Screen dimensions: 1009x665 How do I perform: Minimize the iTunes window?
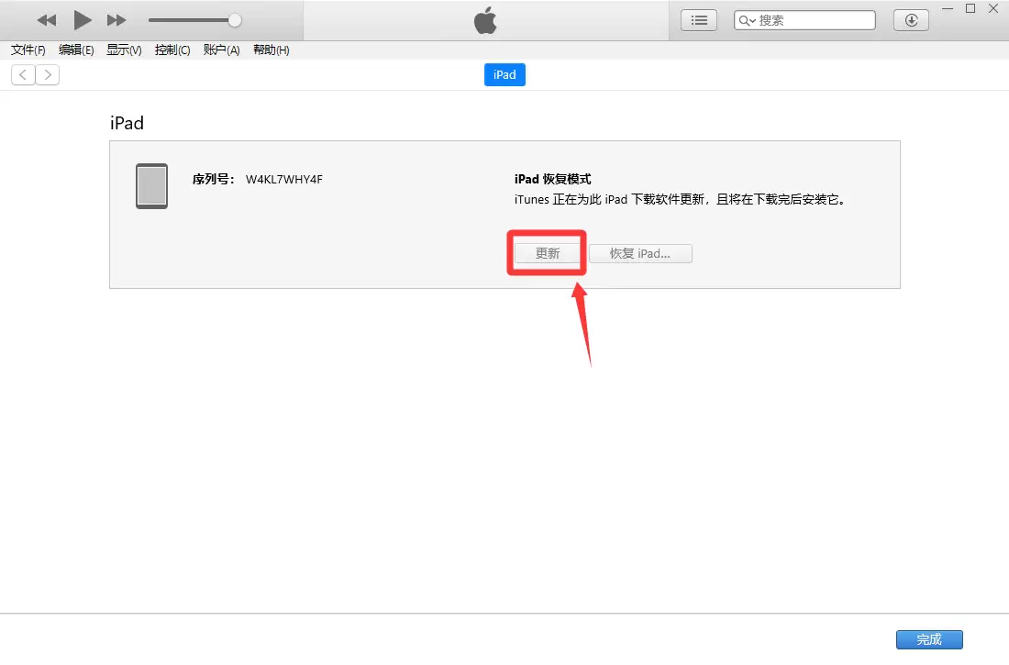(x=948, y=9)
